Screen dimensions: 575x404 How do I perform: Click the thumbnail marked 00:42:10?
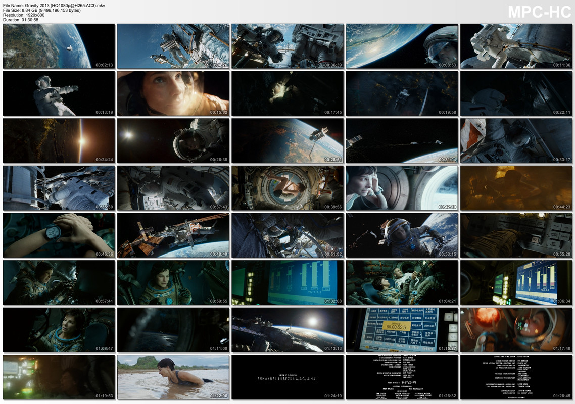402,188
